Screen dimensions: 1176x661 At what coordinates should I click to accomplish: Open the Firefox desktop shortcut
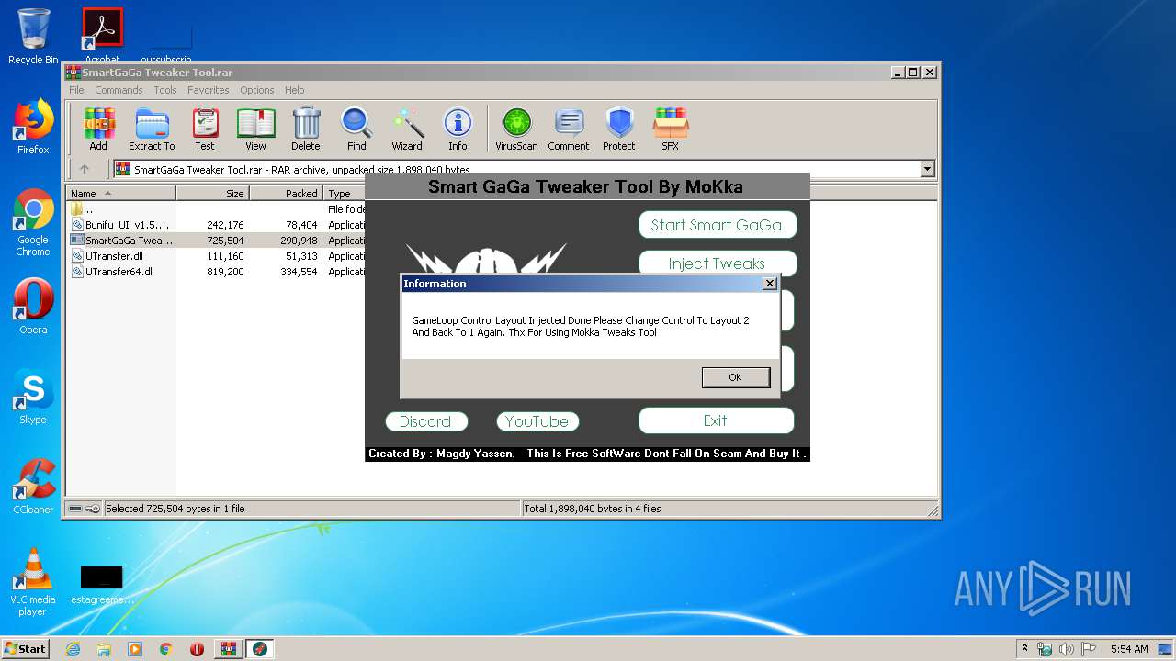coord(33,127)
